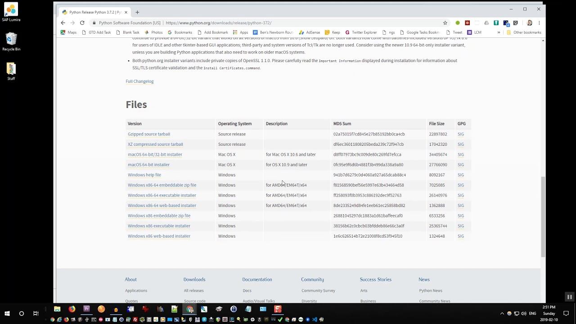The image size is (576, 324).
Task: Bookmark this page with the star icon
Action: [445, 23]
